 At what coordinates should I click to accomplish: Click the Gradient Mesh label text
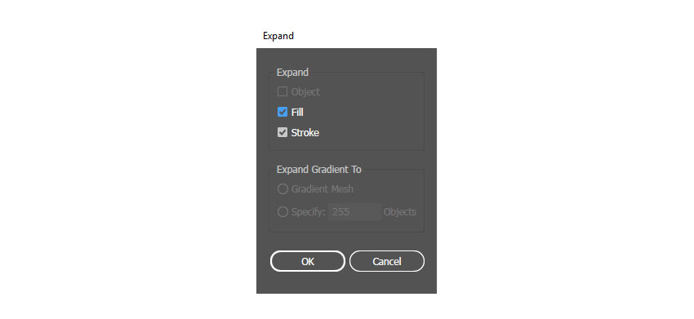coord(323,189)
